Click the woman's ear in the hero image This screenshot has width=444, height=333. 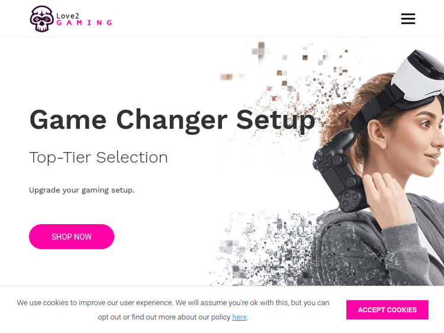pos(378,133)
